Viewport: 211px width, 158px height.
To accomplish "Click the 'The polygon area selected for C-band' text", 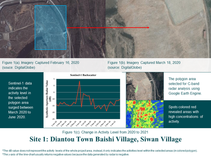I will click(185, 86).
